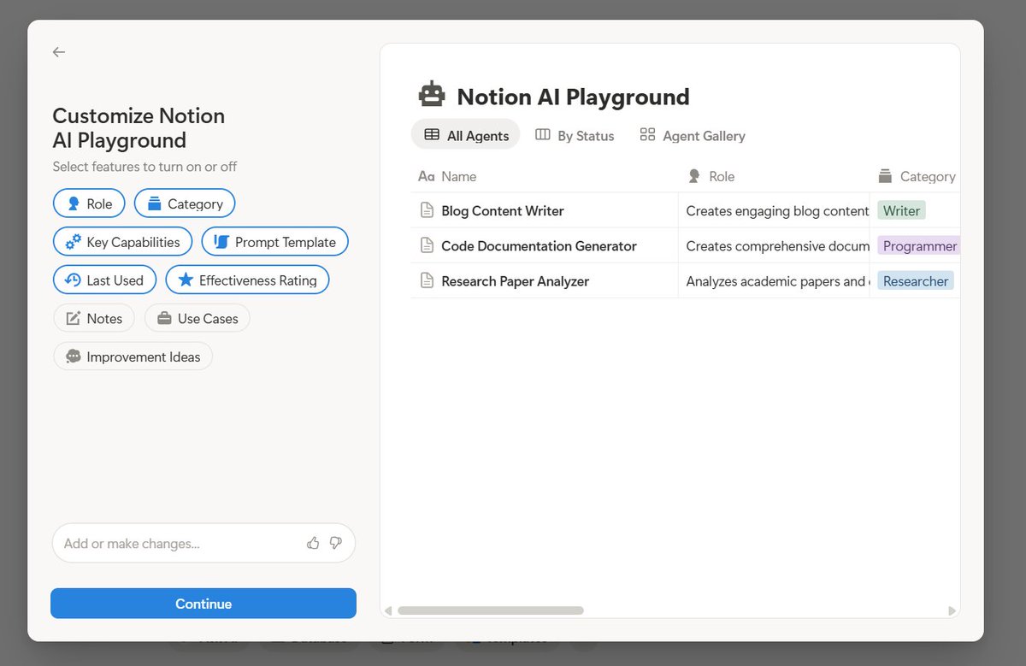
Task: Click 'Select features to turn on or off' text
Action: click(x=144, y=167)
